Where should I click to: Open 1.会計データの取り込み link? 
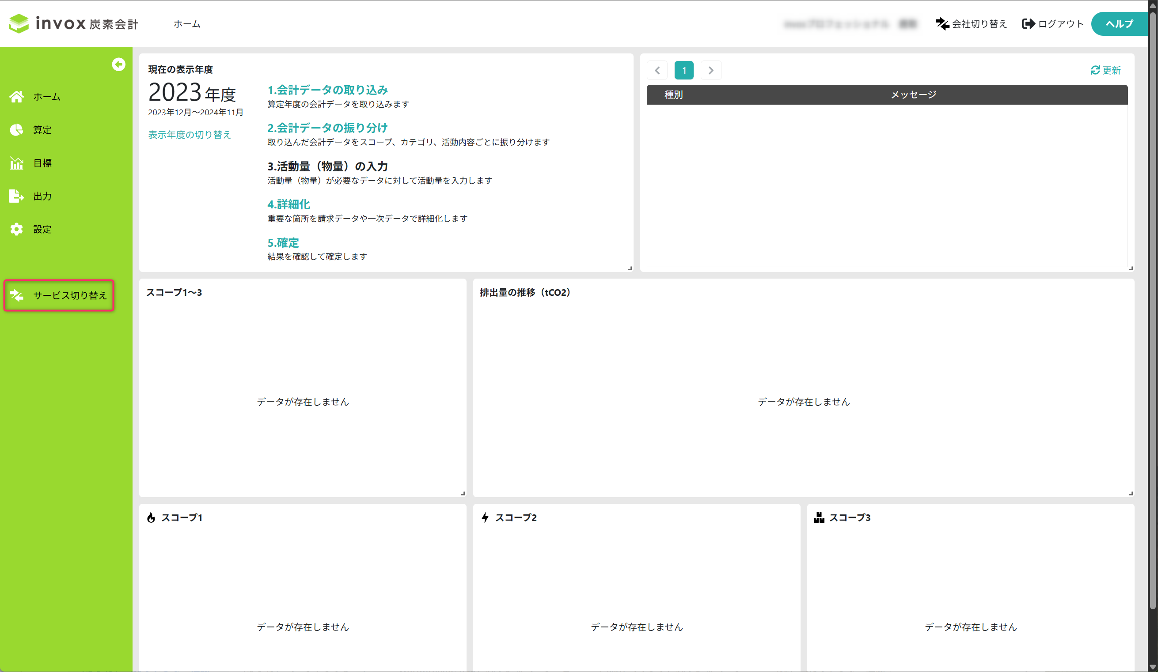328,90
